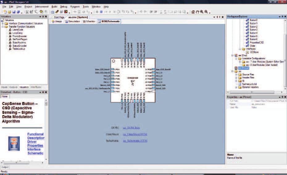The width and height of the screenshot is (287, 175).
Task: Select the StatusEncoder valuator
Action: (x=19, y=46)
